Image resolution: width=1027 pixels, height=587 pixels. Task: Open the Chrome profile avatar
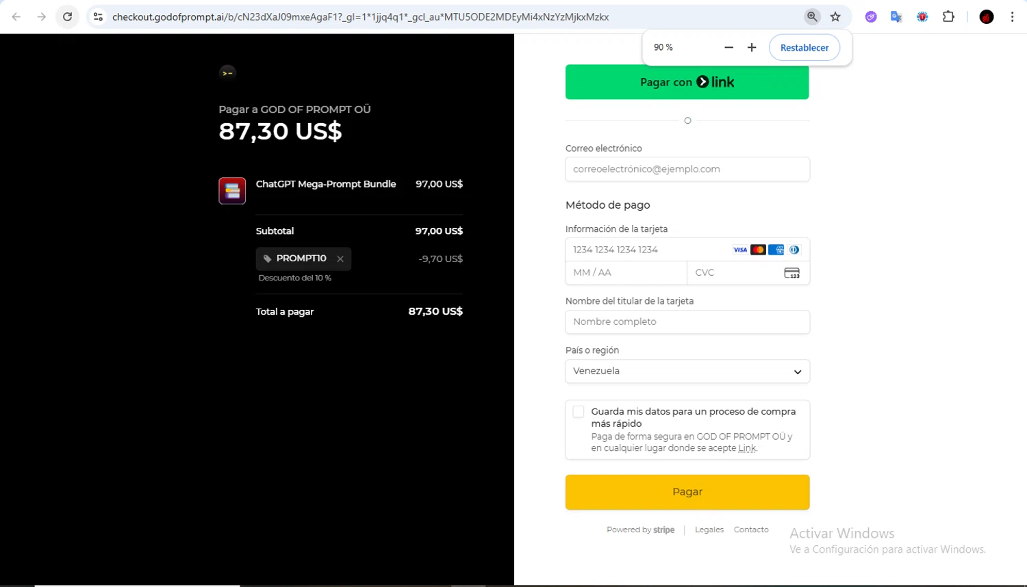pos(987,17)
